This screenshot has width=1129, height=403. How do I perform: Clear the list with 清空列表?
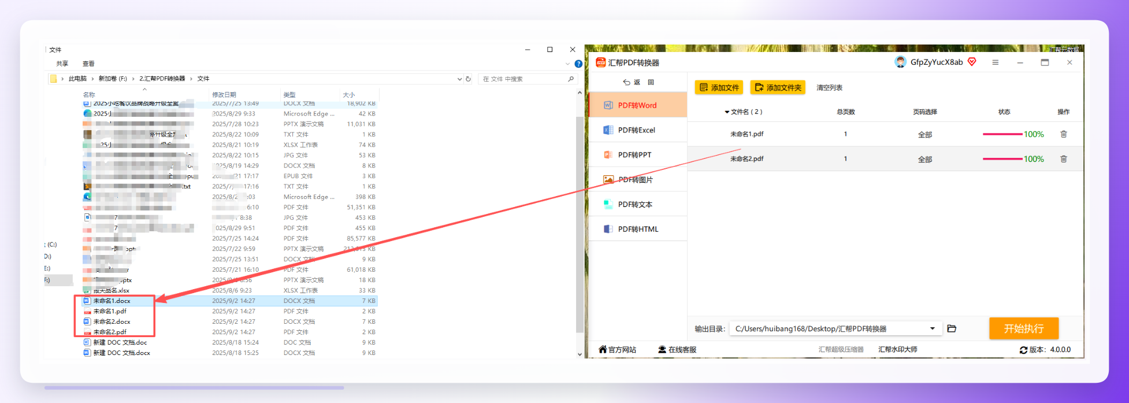[x=829, y=88]
